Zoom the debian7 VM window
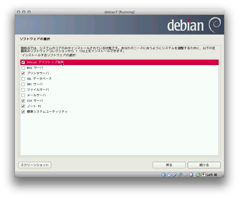239x198 pixels. tap(29, 12)
